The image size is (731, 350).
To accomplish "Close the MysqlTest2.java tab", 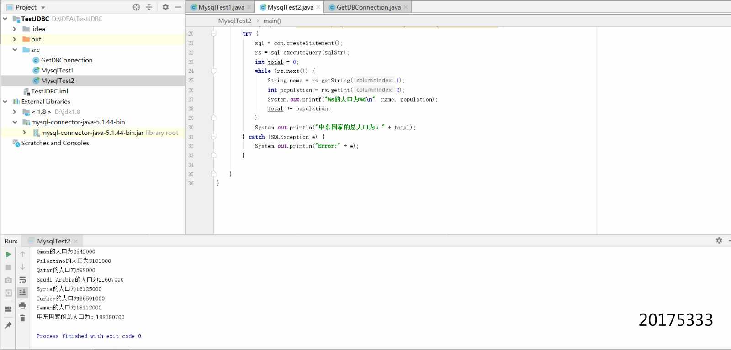I will [318, 7].
